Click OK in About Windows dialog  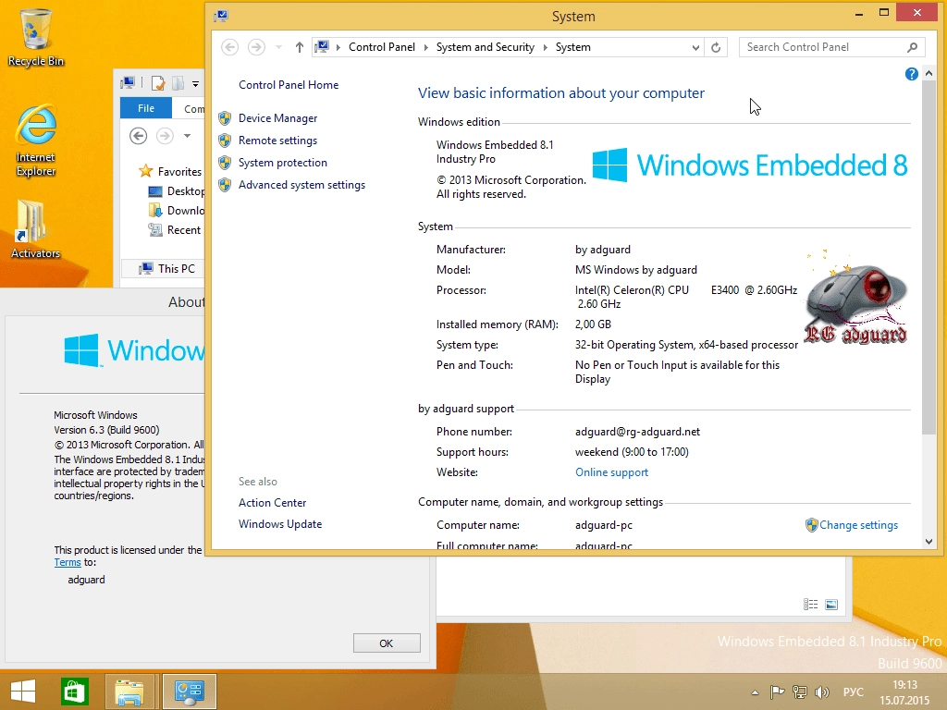[387, 643]
